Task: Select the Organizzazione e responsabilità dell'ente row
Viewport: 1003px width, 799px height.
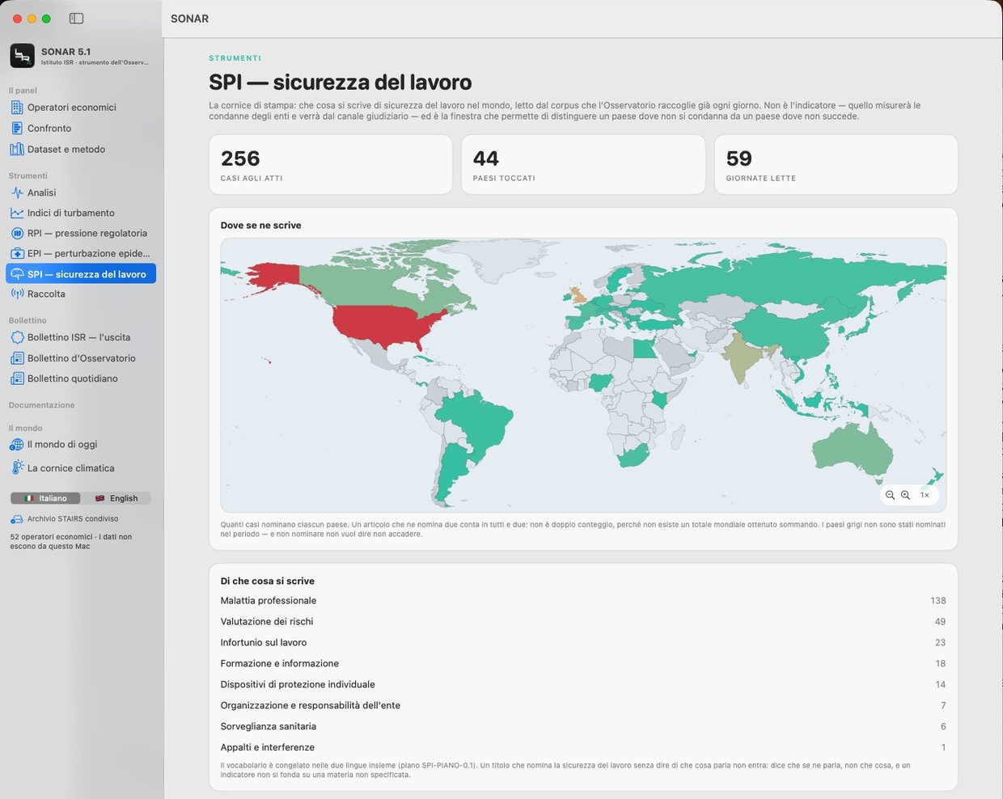Action: 583,706
